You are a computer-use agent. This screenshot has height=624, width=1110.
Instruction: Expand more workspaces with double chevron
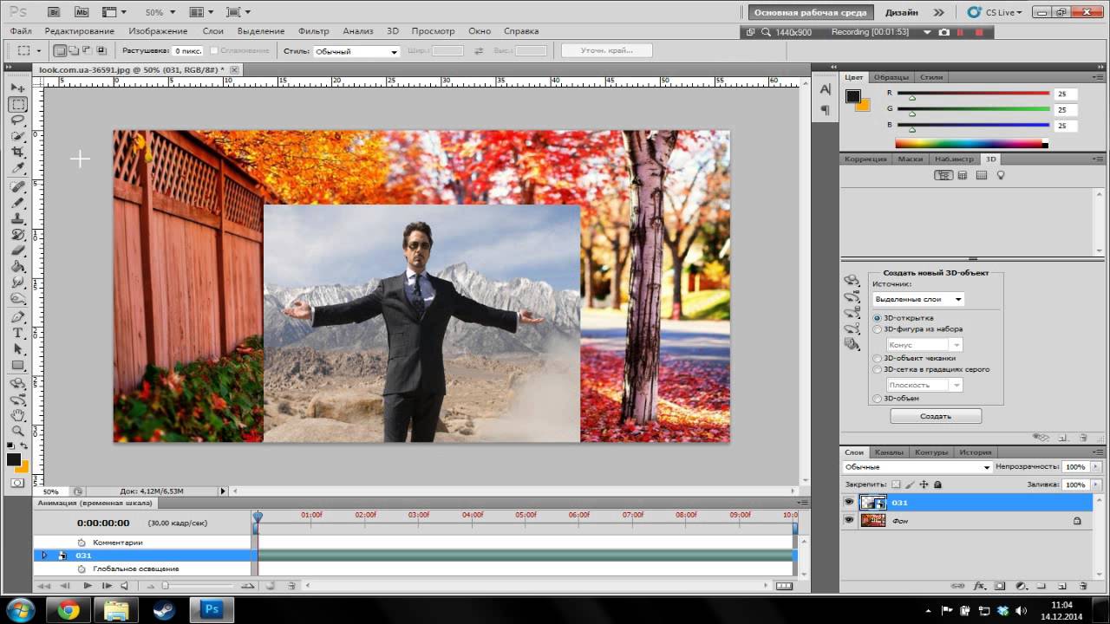click(938, 13)
